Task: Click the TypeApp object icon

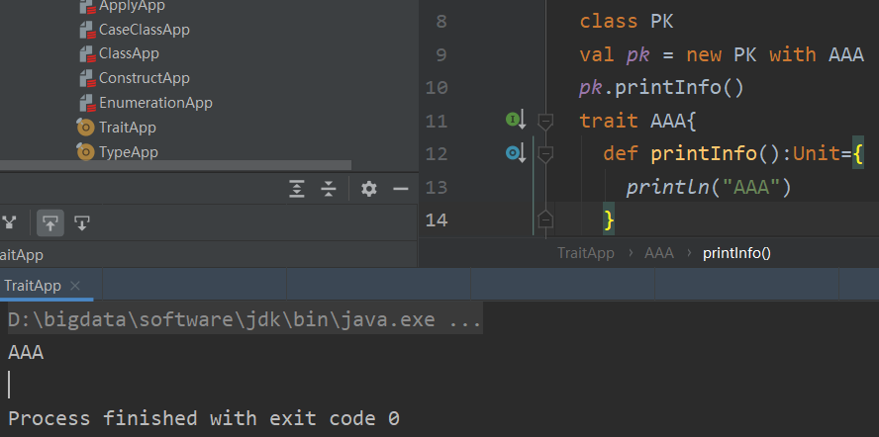Action: click(85, 152)
